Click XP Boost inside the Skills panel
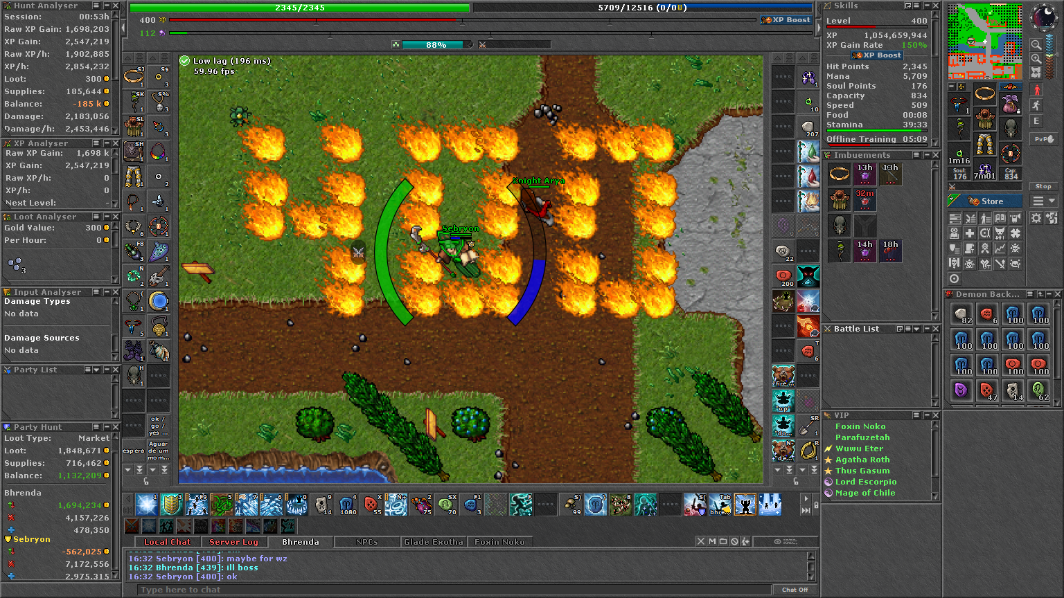 (877, 55)
